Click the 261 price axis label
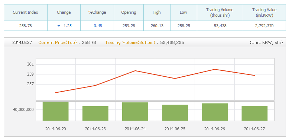Viewport: 289px width, 140px height. point(30,64)
